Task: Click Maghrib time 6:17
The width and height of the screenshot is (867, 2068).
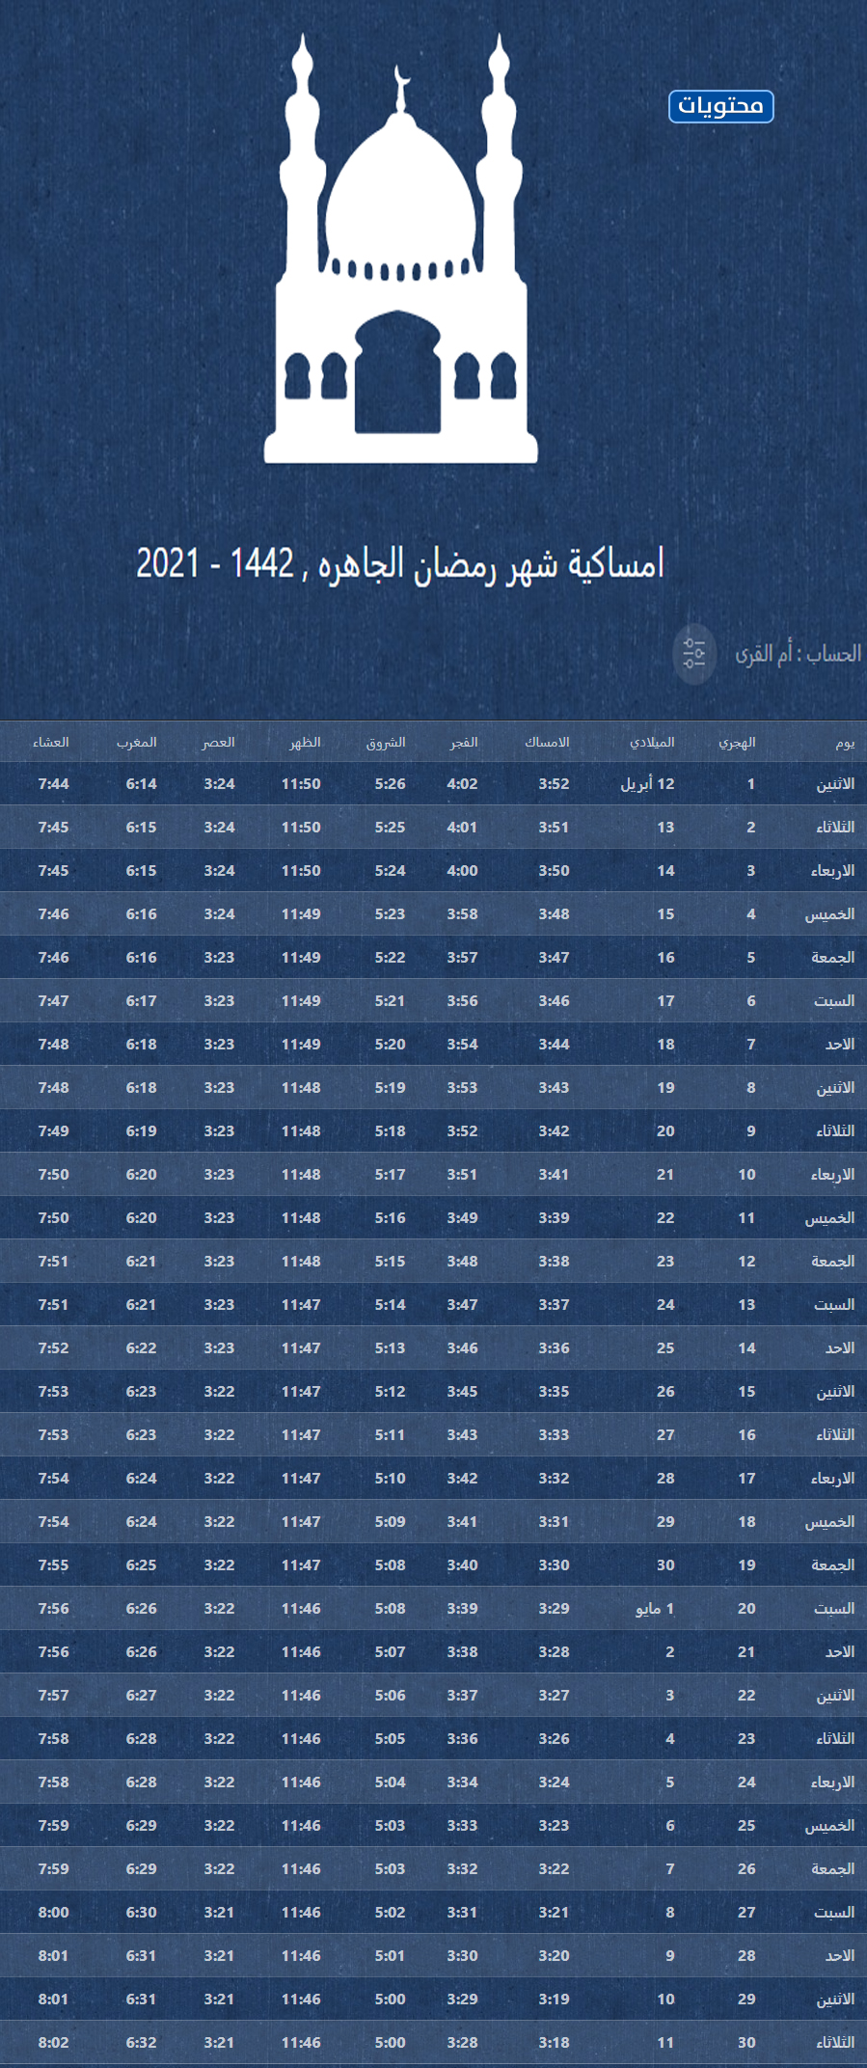Action: coord(141,1001)
